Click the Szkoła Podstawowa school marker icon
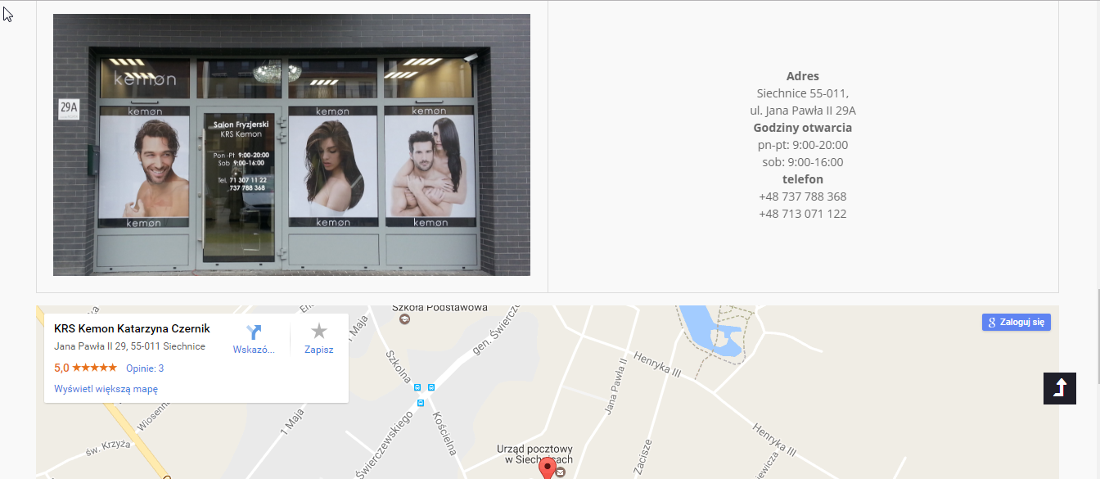The image size is (1100, 479). (x=404, y=320)
